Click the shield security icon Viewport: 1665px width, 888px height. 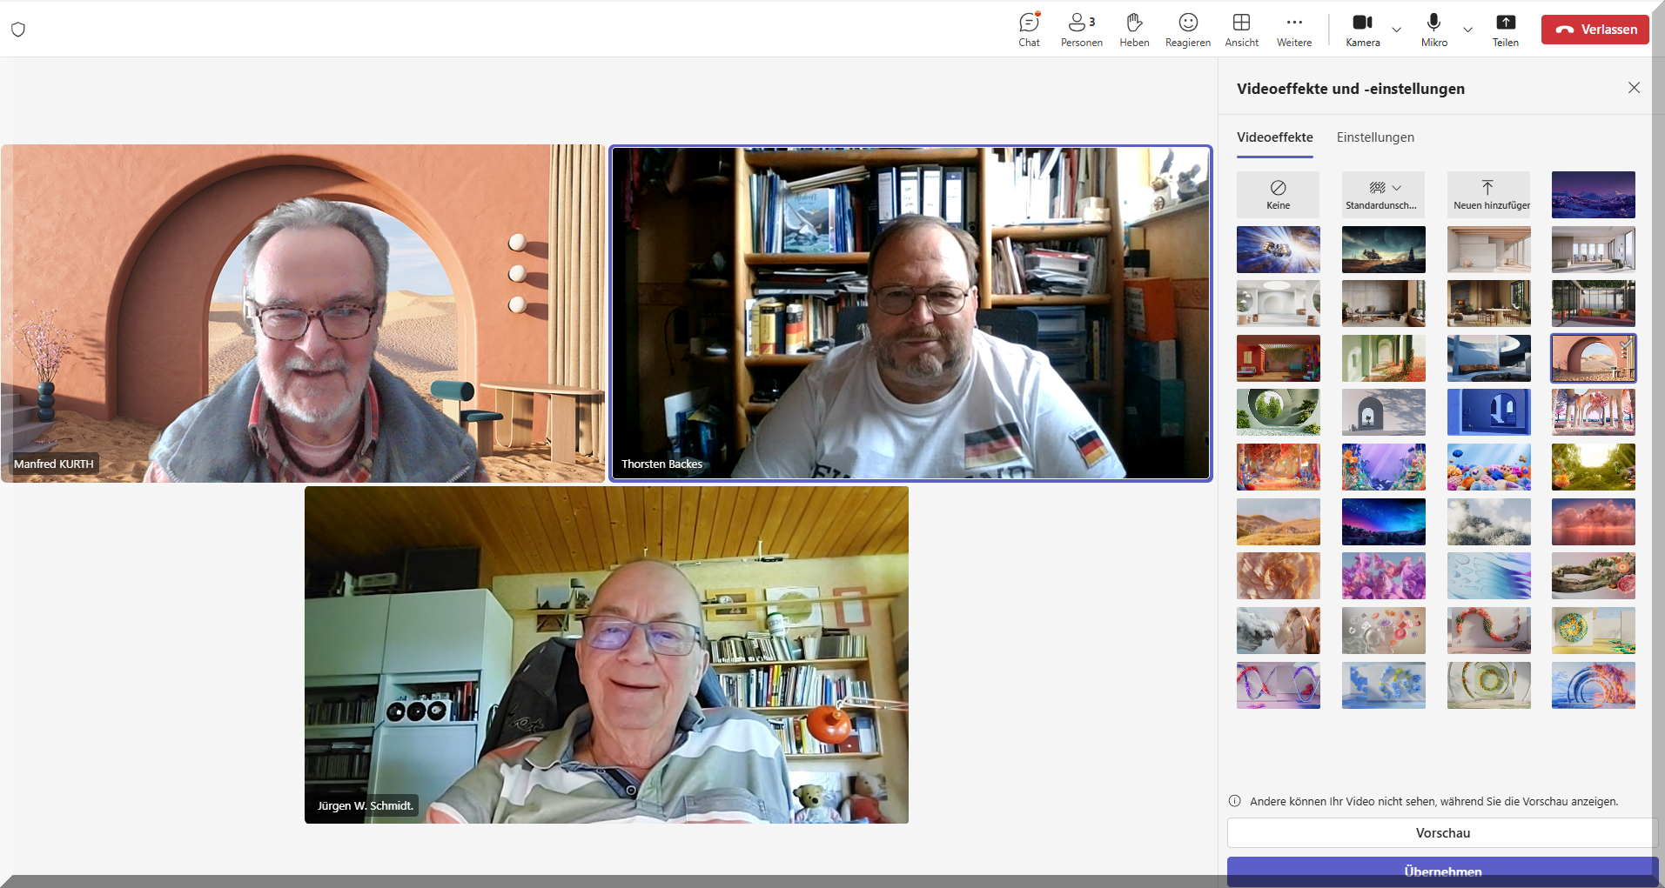tap(18, 30)
